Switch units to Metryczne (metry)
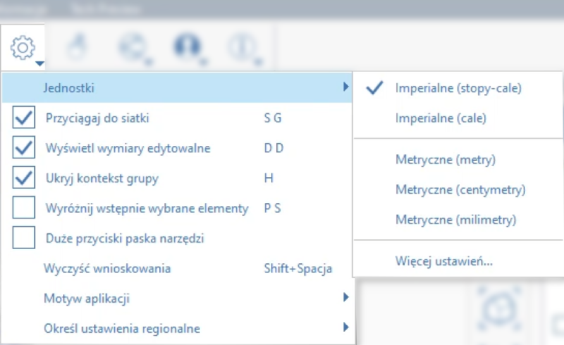Screen dimensions: 564x345 (x=445, y=160)
